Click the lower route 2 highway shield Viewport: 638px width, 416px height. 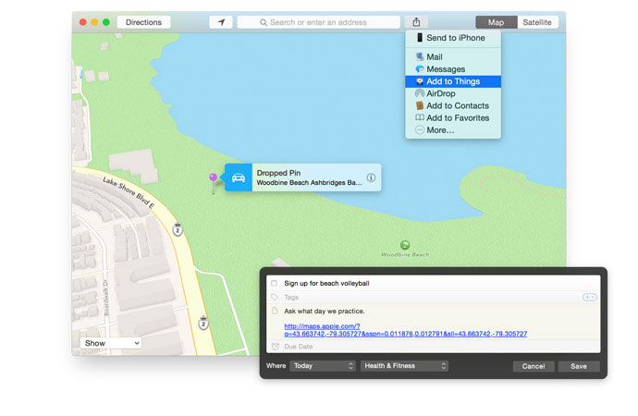(203, 324)
